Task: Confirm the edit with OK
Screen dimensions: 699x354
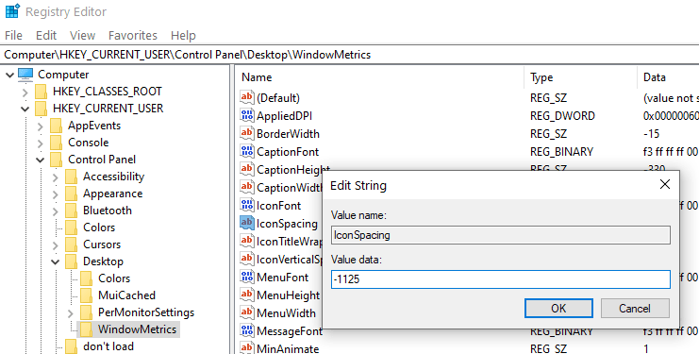Action: pos(558,308)
